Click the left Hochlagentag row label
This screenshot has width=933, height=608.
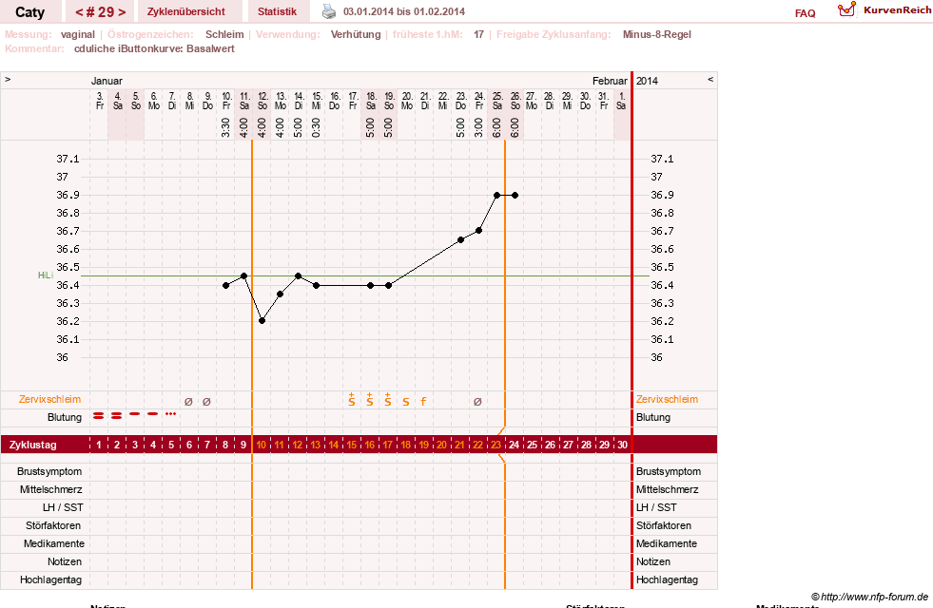tap(50, 579)
